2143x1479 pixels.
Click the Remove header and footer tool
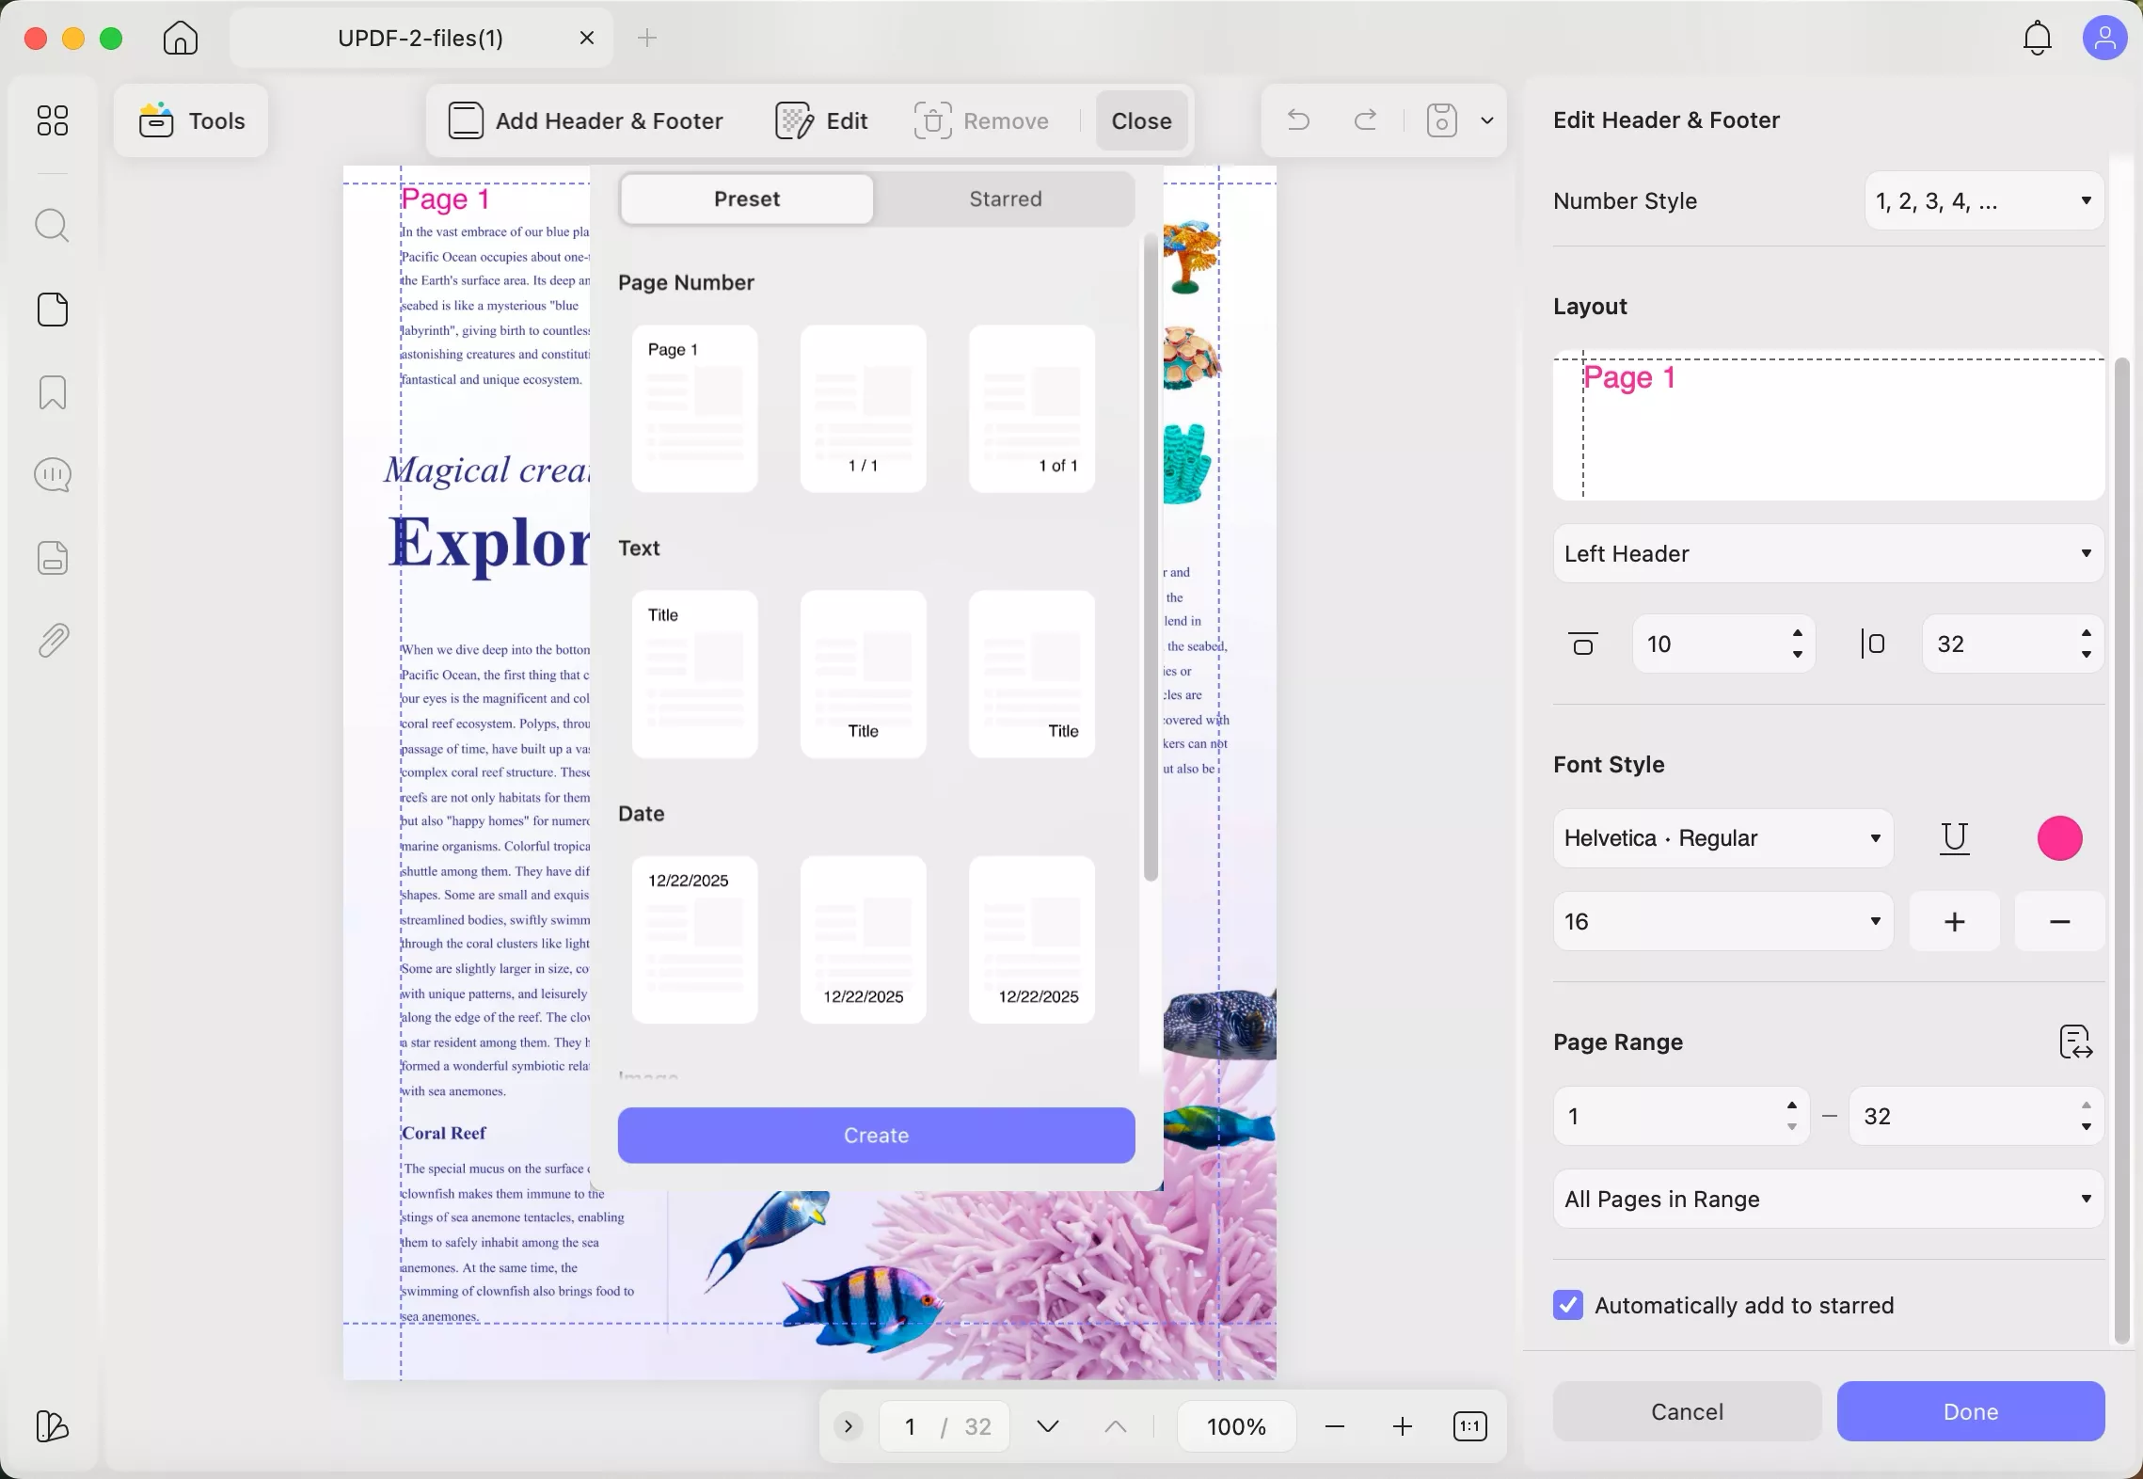click(982, 120)
